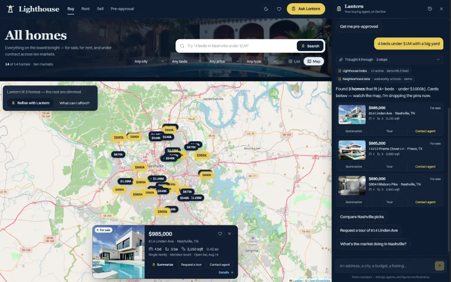The height and width of the screenshot is (282, 451).
Task: Close the $985,000 map popup card
Action: tap(230, 234)
